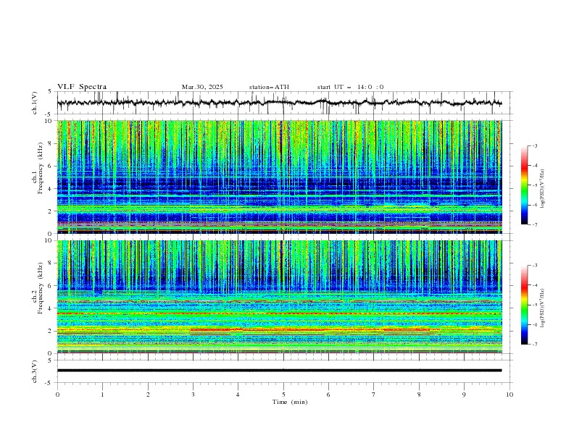The height and width of the screenshot is (443, 574).
Task: Click time axis tick label "5"
Action: [x=283, y=395]
